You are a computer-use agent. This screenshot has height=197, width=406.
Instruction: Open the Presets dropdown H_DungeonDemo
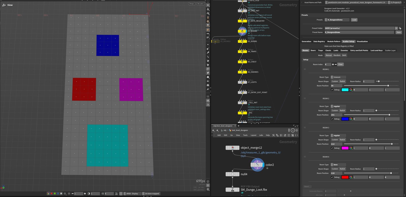point(337,20)
